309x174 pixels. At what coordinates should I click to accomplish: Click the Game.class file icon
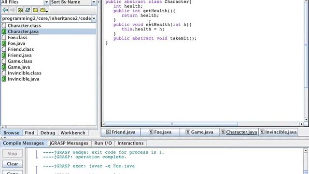(x=4, y=61)
